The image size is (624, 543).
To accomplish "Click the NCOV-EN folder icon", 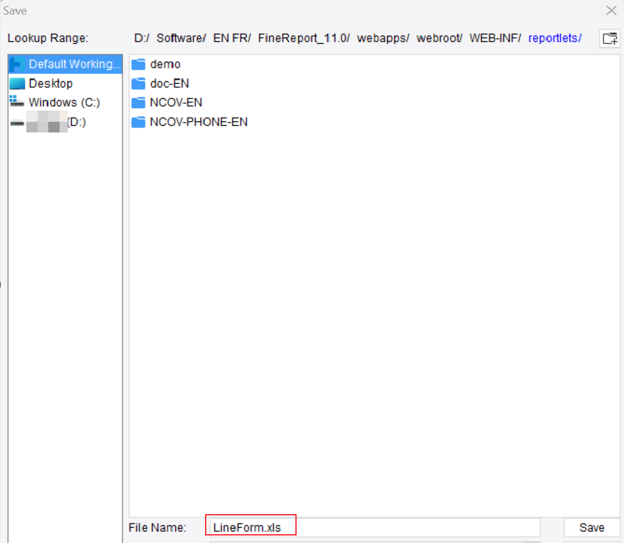I will [x=139, y=102].
